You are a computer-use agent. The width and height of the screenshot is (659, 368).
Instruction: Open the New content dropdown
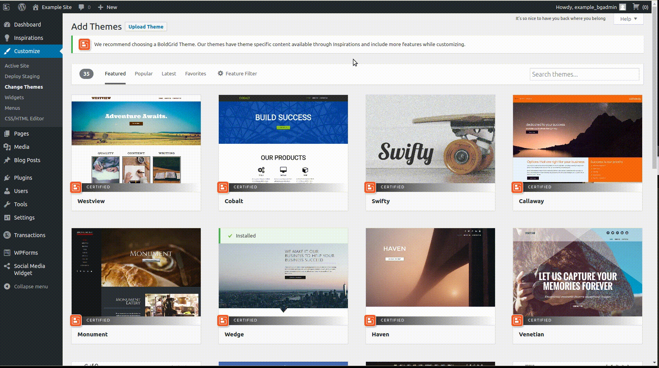[108, 7]
